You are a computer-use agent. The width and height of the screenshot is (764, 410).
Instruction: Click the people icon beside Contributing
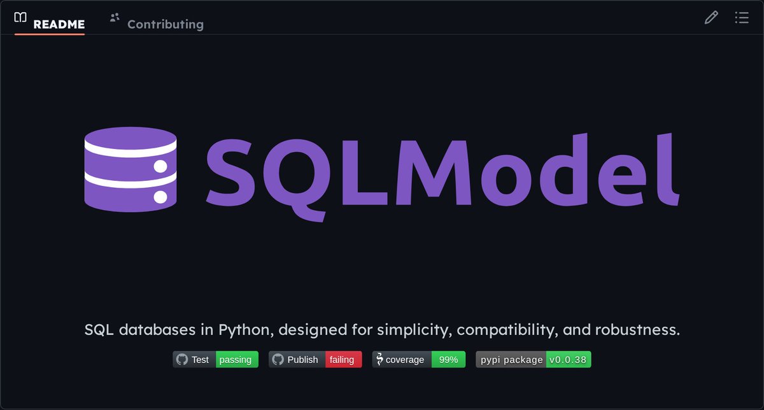click(115, 17)
